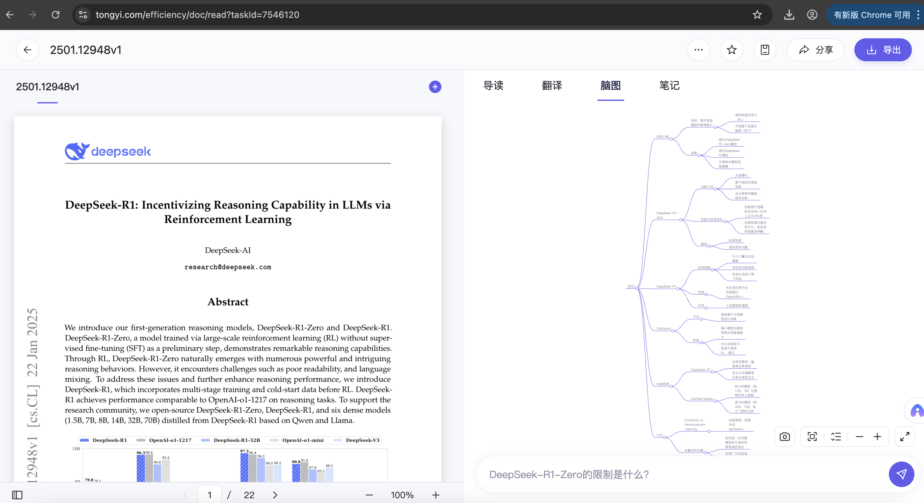Screen dimensions: 924x503
Task: Reload the page with refresh icon
Action: click(55, 15)
